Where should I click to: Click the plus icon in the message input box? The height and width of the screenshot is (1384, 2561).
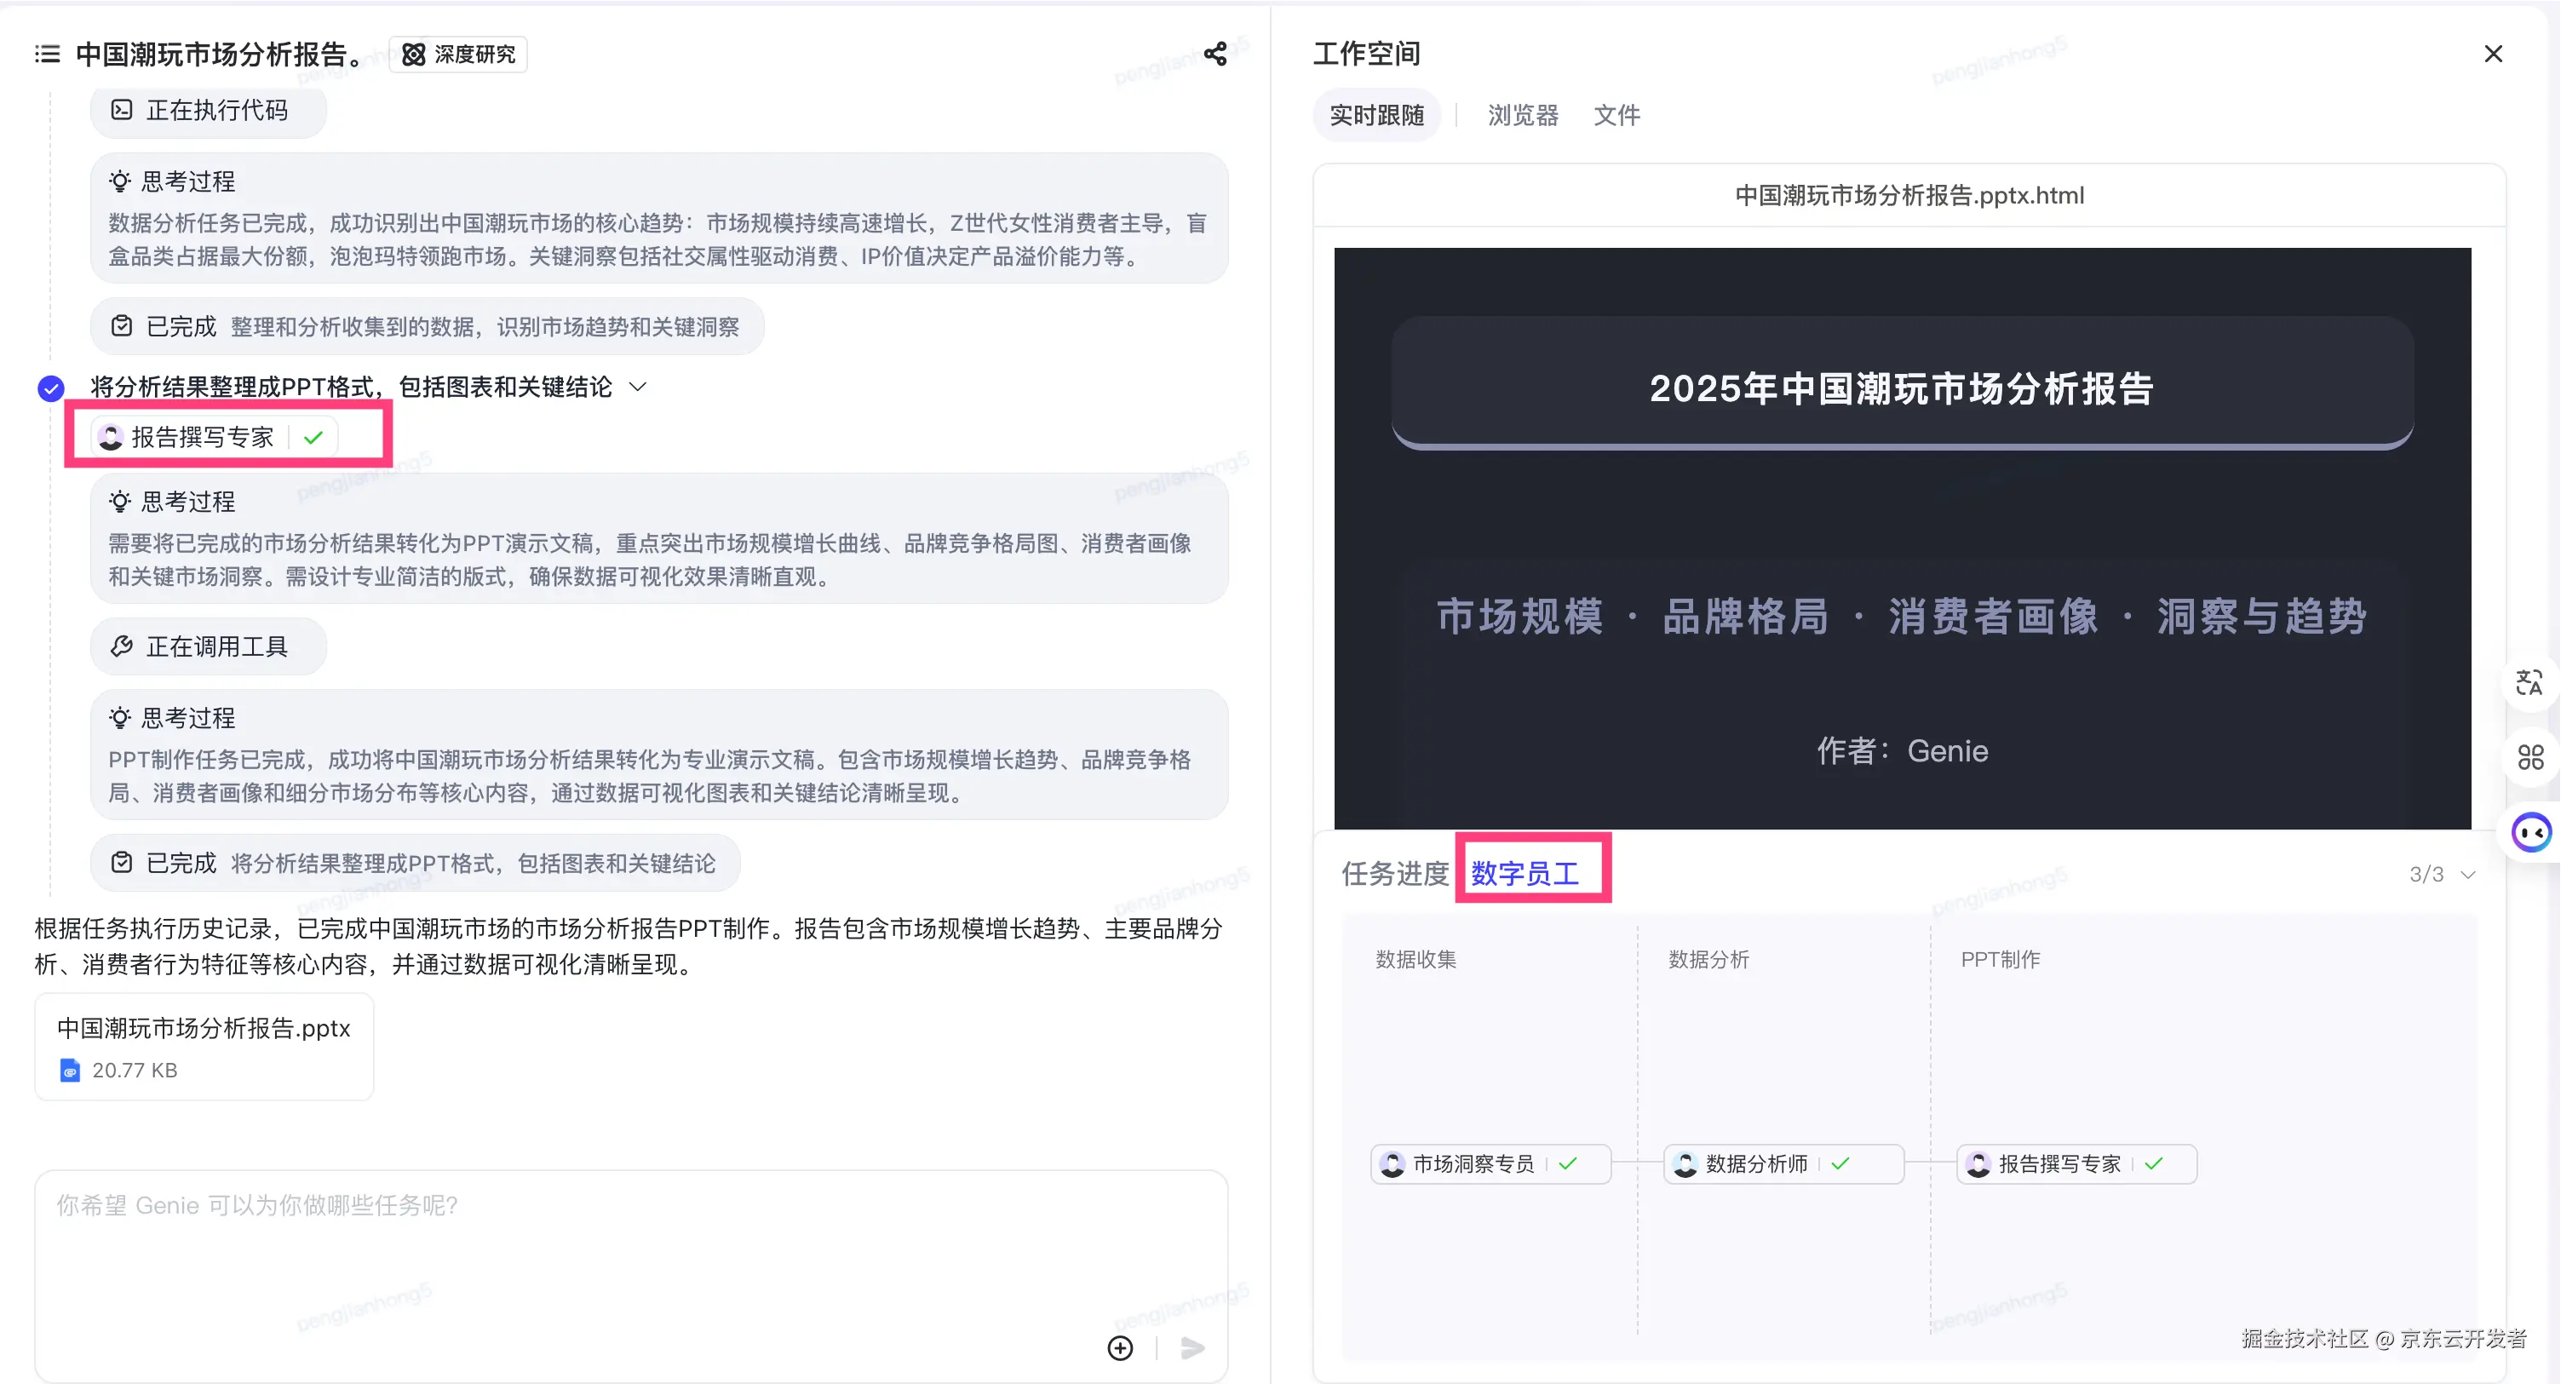pyautogui.click(x=1119, y=1348)
